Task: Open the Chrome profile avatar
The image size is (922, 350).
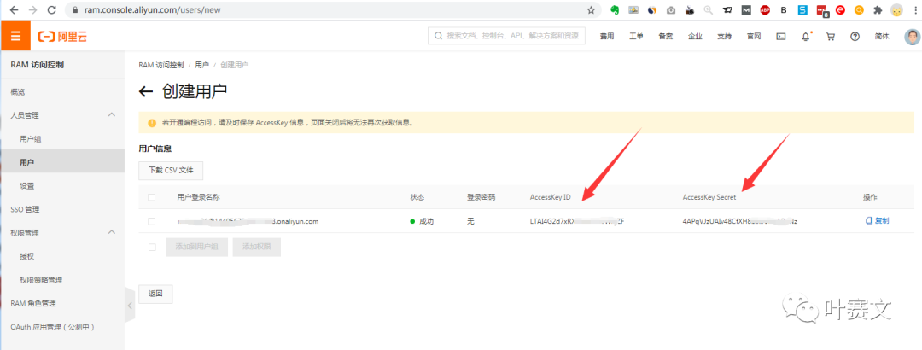Action: (896, 10)
